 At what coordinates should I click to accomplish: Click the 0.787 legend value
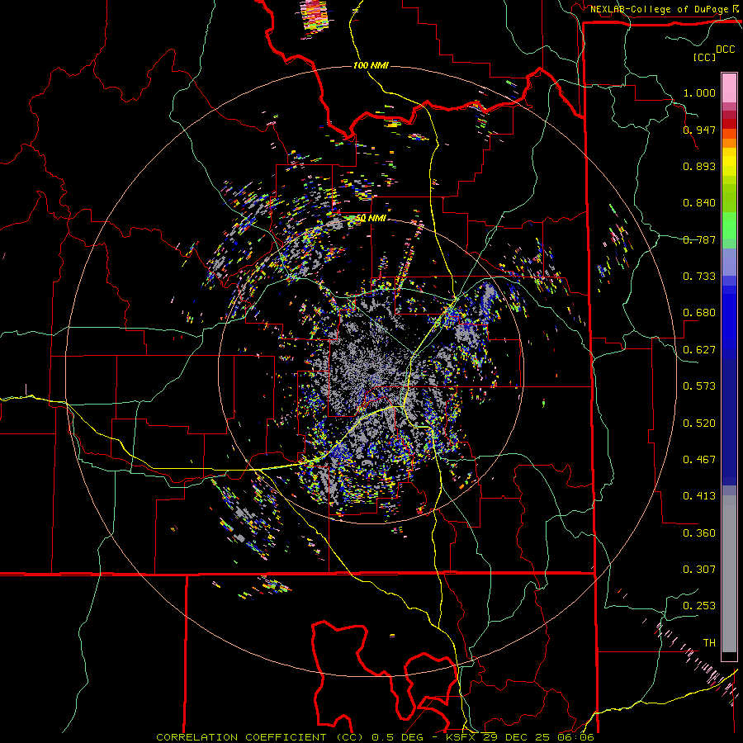click(699, 239)
